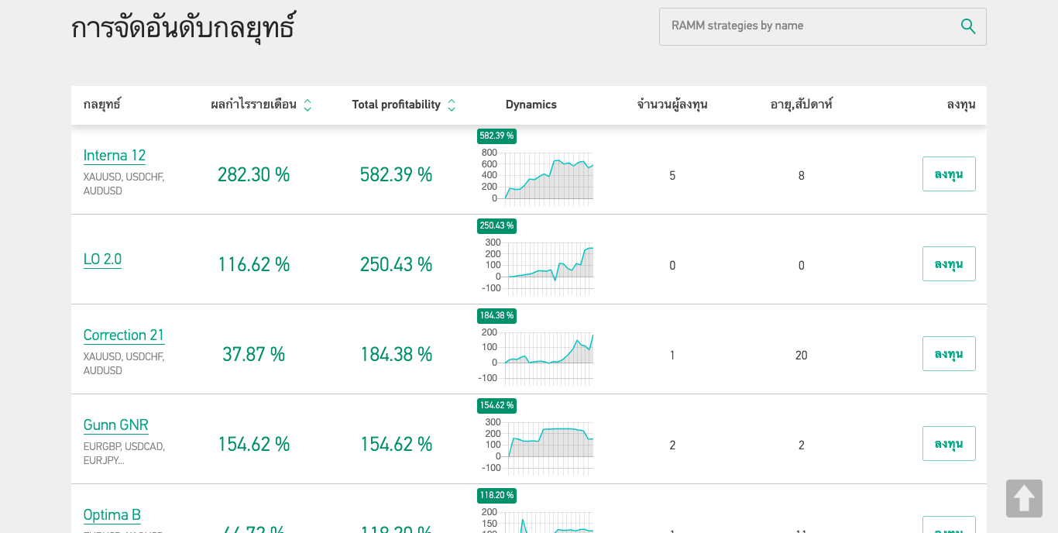Click Interna 12's investor count 5

[x=672, y=176]
